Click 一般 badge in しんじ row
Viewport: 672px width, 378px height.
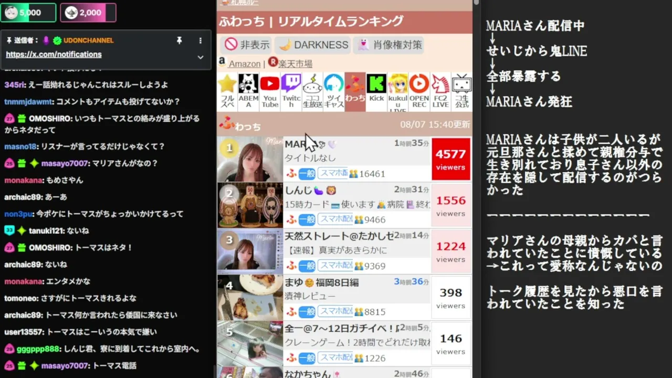[307, 219]
